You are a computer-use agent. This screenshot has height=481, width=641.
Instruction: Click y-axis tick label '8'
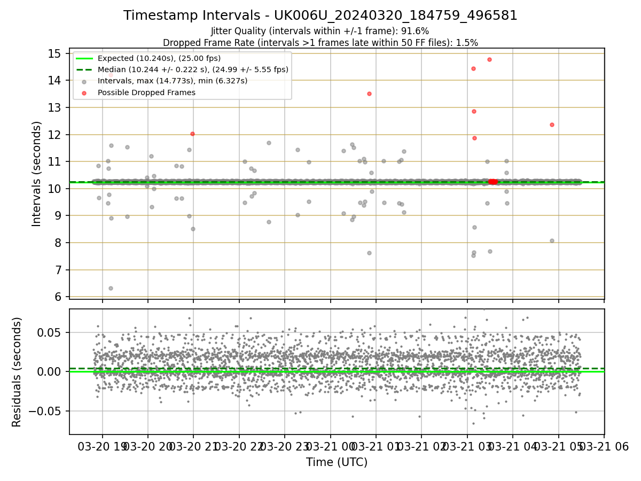pos(57,243)
